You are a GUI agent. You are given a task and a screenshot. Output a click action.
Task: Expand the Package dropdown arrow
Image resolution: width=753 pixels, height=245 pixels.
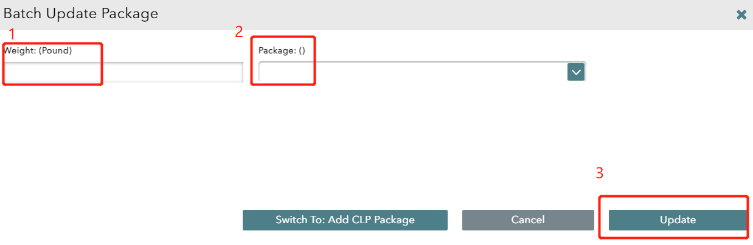pos(575,73)
